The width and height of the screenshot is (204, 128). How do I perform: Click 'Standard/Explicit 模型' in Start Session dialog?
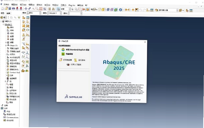[77, 50]
